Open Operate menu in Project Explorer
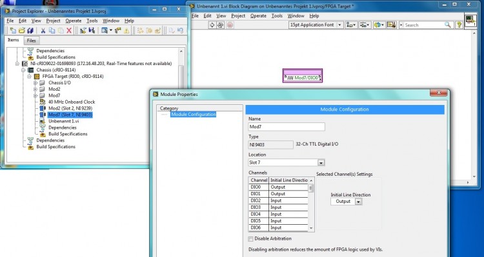 click(x=74, y=21)
